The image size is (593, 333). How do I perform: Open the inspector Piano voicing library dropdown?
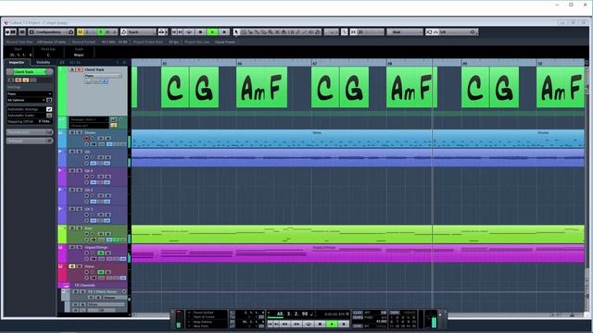[x=30, y=93]
